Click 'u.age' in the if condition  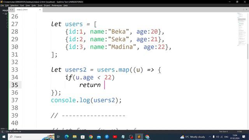point(85,77)
